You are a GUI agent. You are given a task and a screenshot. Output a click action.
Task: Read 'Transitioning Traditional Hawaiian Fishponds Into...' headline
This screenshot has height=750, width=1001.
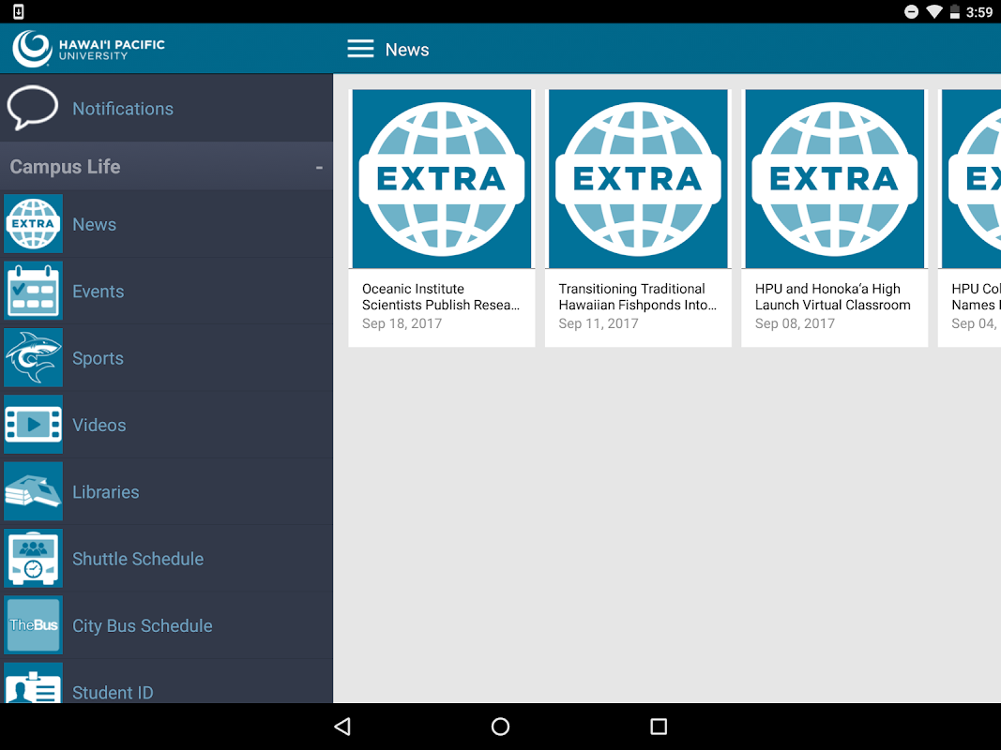coord(637,296)
